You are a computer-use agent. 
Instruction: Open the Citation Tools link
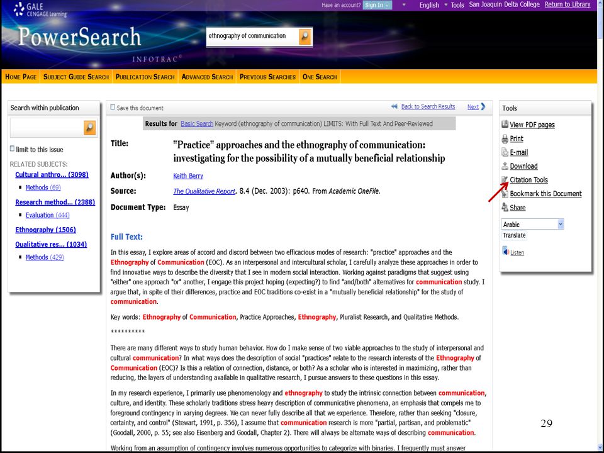pos(528,180)
